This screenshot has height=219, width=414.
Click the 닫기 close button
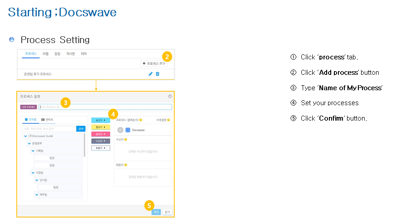click(x=167, y=212)
